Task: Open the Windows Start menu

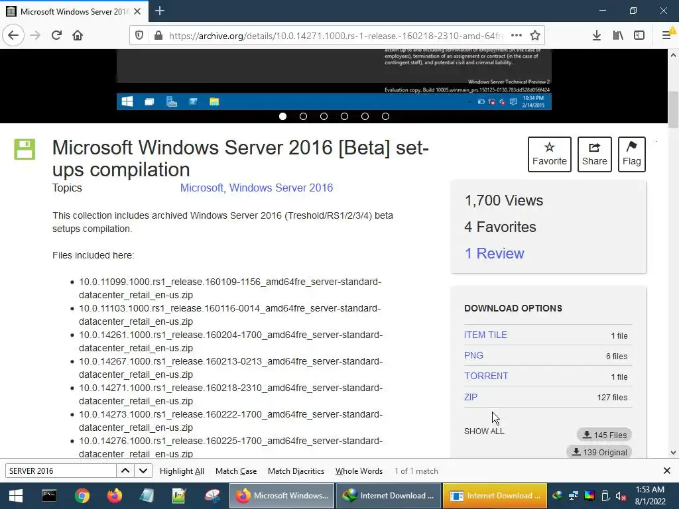Action: click(16, 496)
